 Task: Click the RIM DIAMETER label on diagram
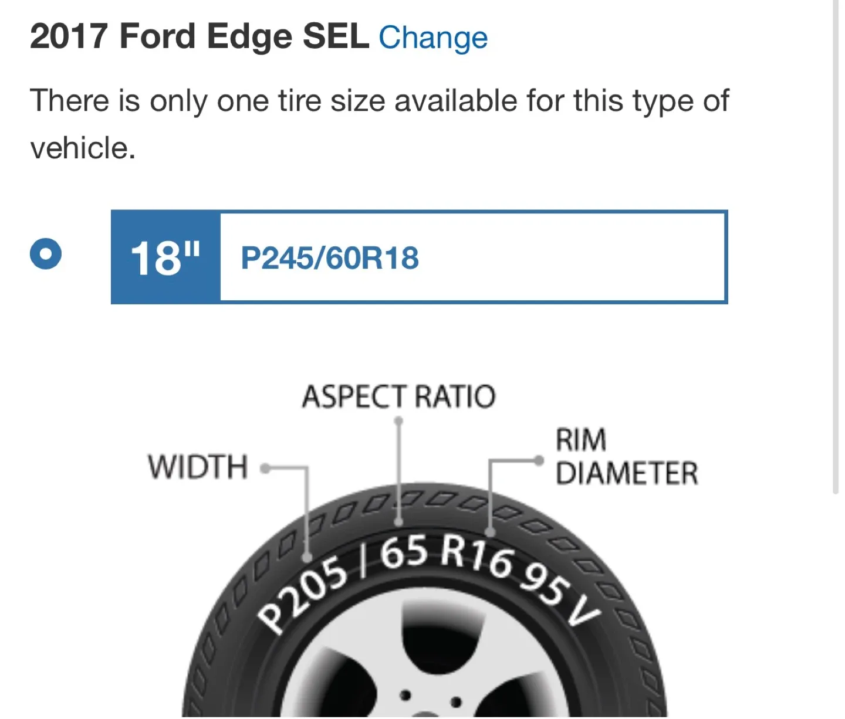(x=627, y=457)
